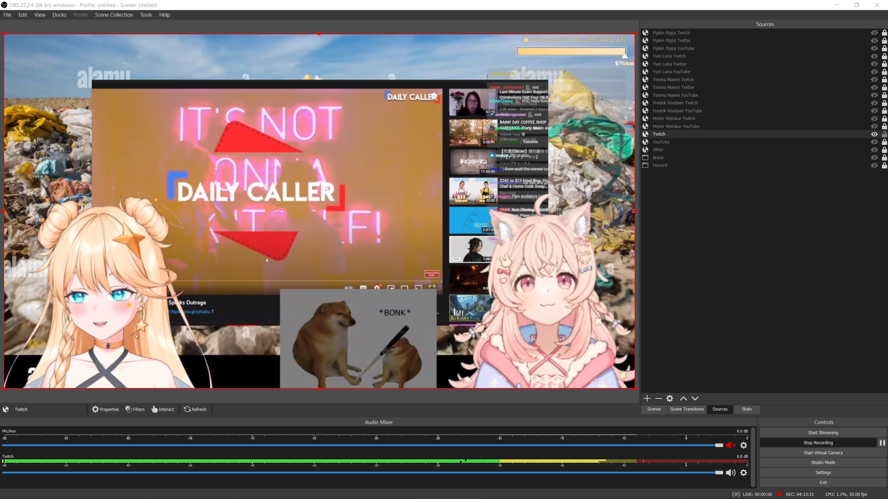Unlock the Mister Metokur Twitch source
This screenshot has width=888, height=499.
(884, 119)
